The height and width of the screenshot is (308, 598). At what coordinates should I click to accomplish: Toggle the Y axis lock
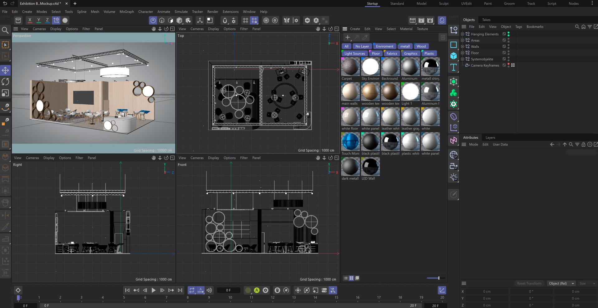pos(39,20)
